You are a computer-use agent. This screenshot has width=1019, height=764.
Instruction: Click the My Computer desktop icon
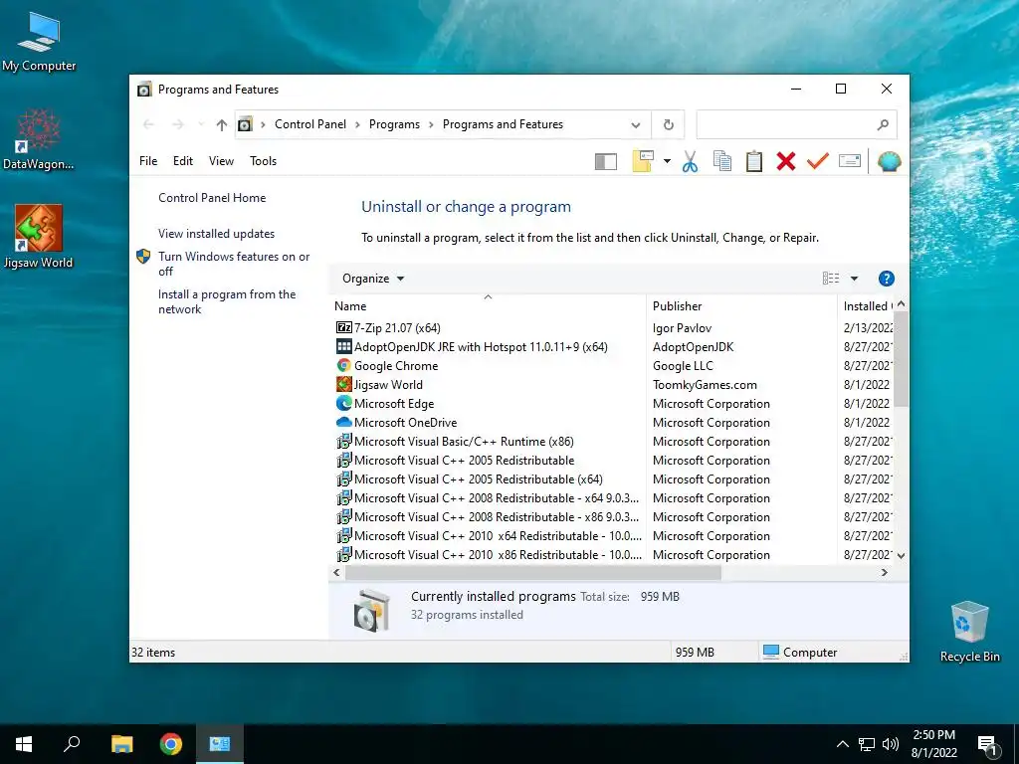tap(39, 42)
